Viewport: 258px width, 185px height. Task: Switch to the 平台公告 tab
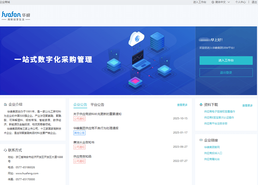pyautogui.click(x=97, y=105)
